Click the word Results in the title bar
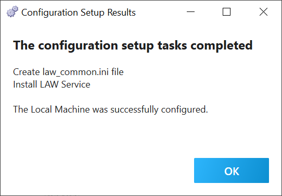282x196 pixels. click(121, 13)
